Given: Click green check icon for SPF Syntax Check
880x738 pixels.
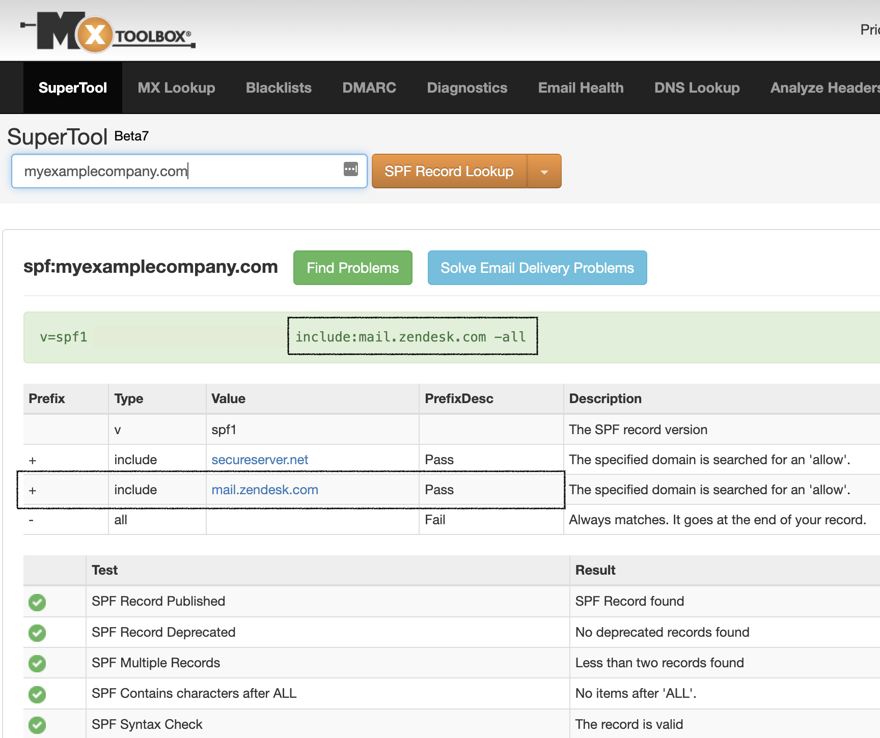Looking at the screenshot, I should click(37, 725).
